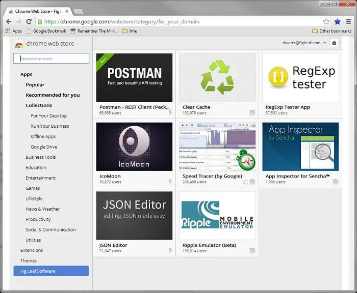The image size is (357, 293).
Task: Open the Postman thumbnail image
Action: point(134,77)
